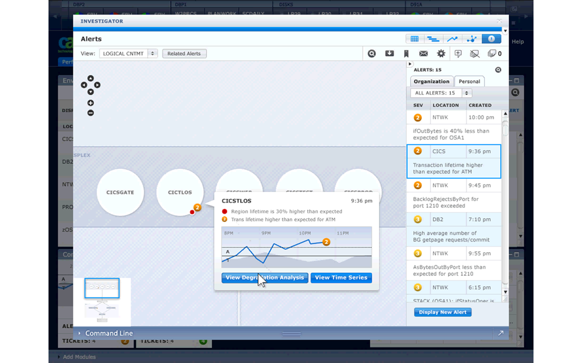This screenshot has width=582, height=363.
Task: Open the Help link in the background window
Action: tap(518, 42)
